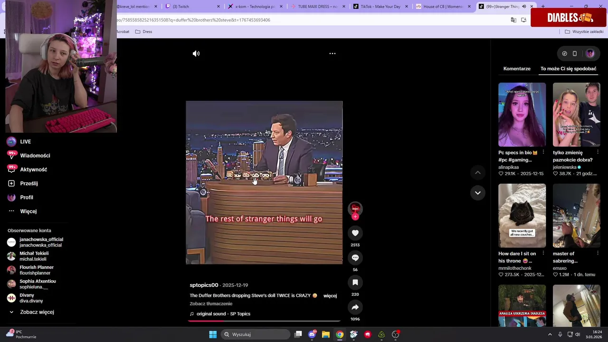
Task: Open options for tylko zmienię paznokcie video
Action: 598,152
